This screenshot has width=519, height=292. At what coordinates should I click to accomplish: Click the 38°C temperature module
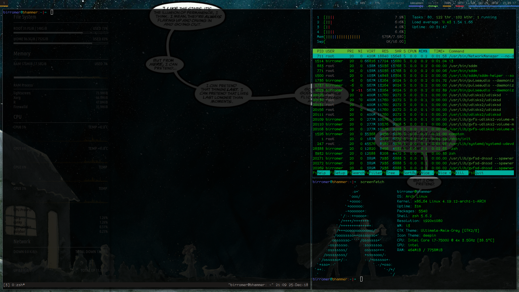460,3
